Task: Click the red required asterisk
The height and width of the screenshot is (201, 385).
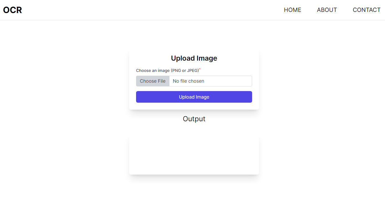Action: (x=200, y=69)
